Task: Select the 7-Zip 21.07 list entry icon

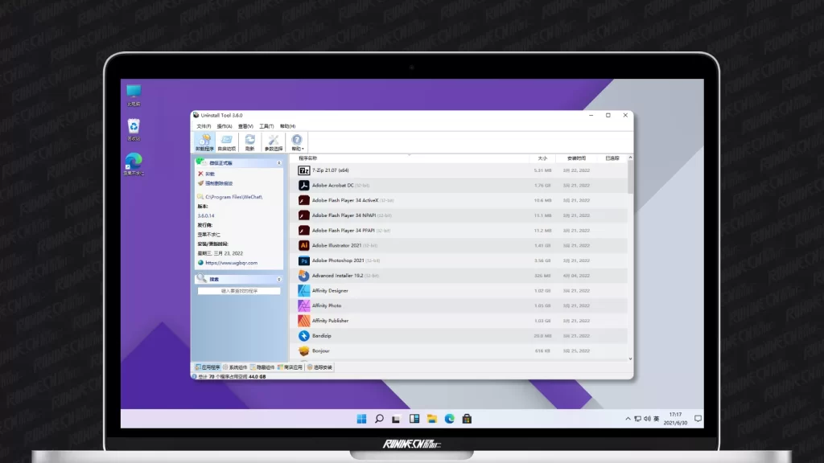Action: click(304, 170)
